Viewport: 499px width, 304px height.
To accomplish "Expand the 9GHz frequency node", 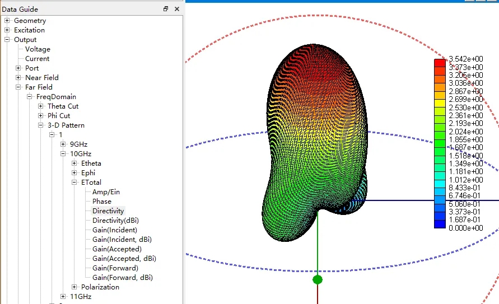I will pyautogui.click(x=63, y=144).
